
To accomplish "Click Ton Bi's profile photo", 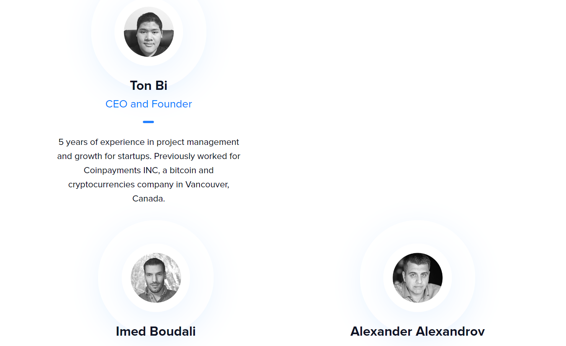I will click(x=149, y=32).
